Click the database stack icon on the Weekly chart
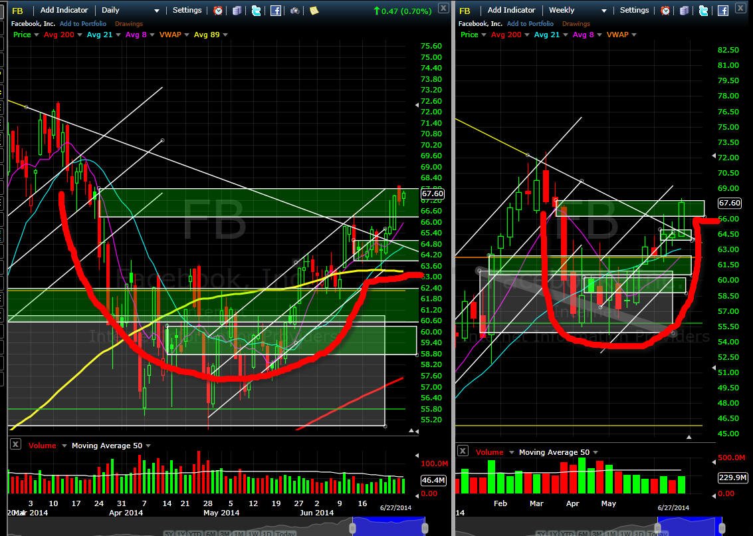The height and width of the screenshot is (536, 753). click(x=685, y=10)
